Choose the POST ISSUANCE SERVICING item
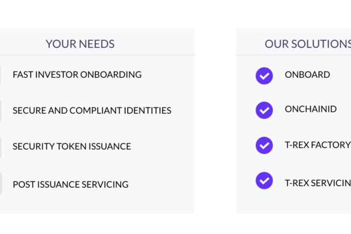The height and width of the screenshot is (234, 351). coord(71,184)
